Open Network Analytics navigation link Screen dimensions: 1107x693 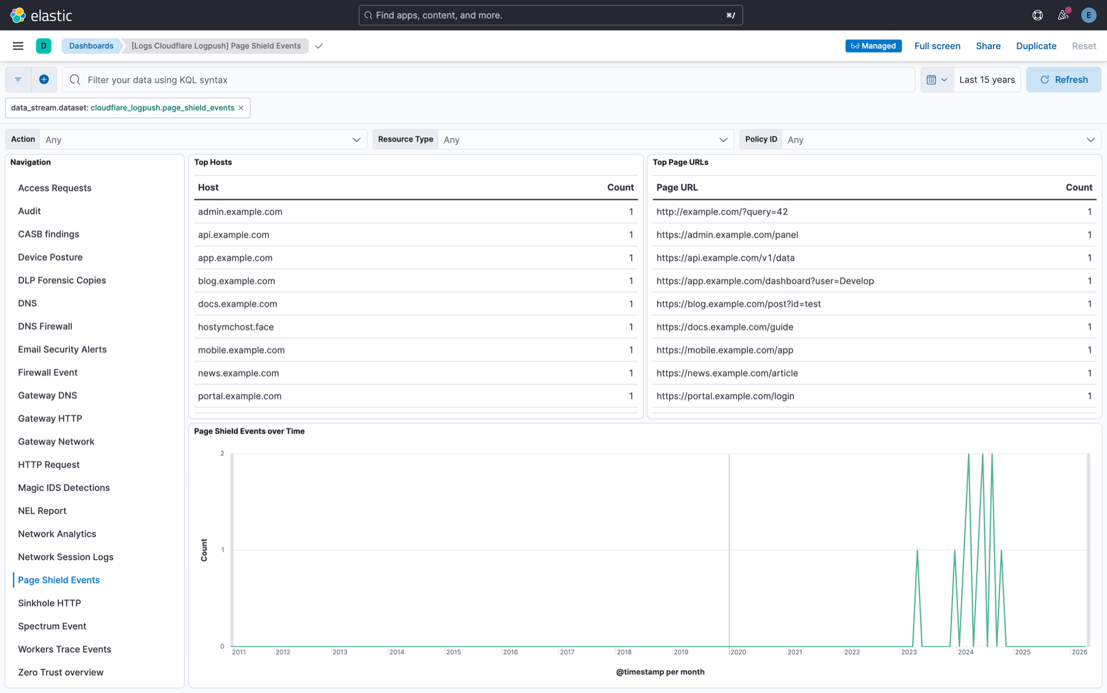57,534
